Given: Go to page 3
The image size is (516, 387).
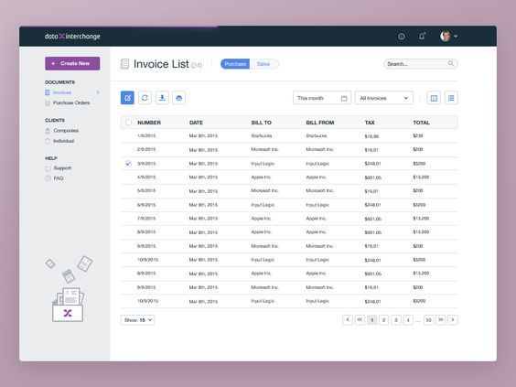Looking at the screenshot, I should 396,320.
